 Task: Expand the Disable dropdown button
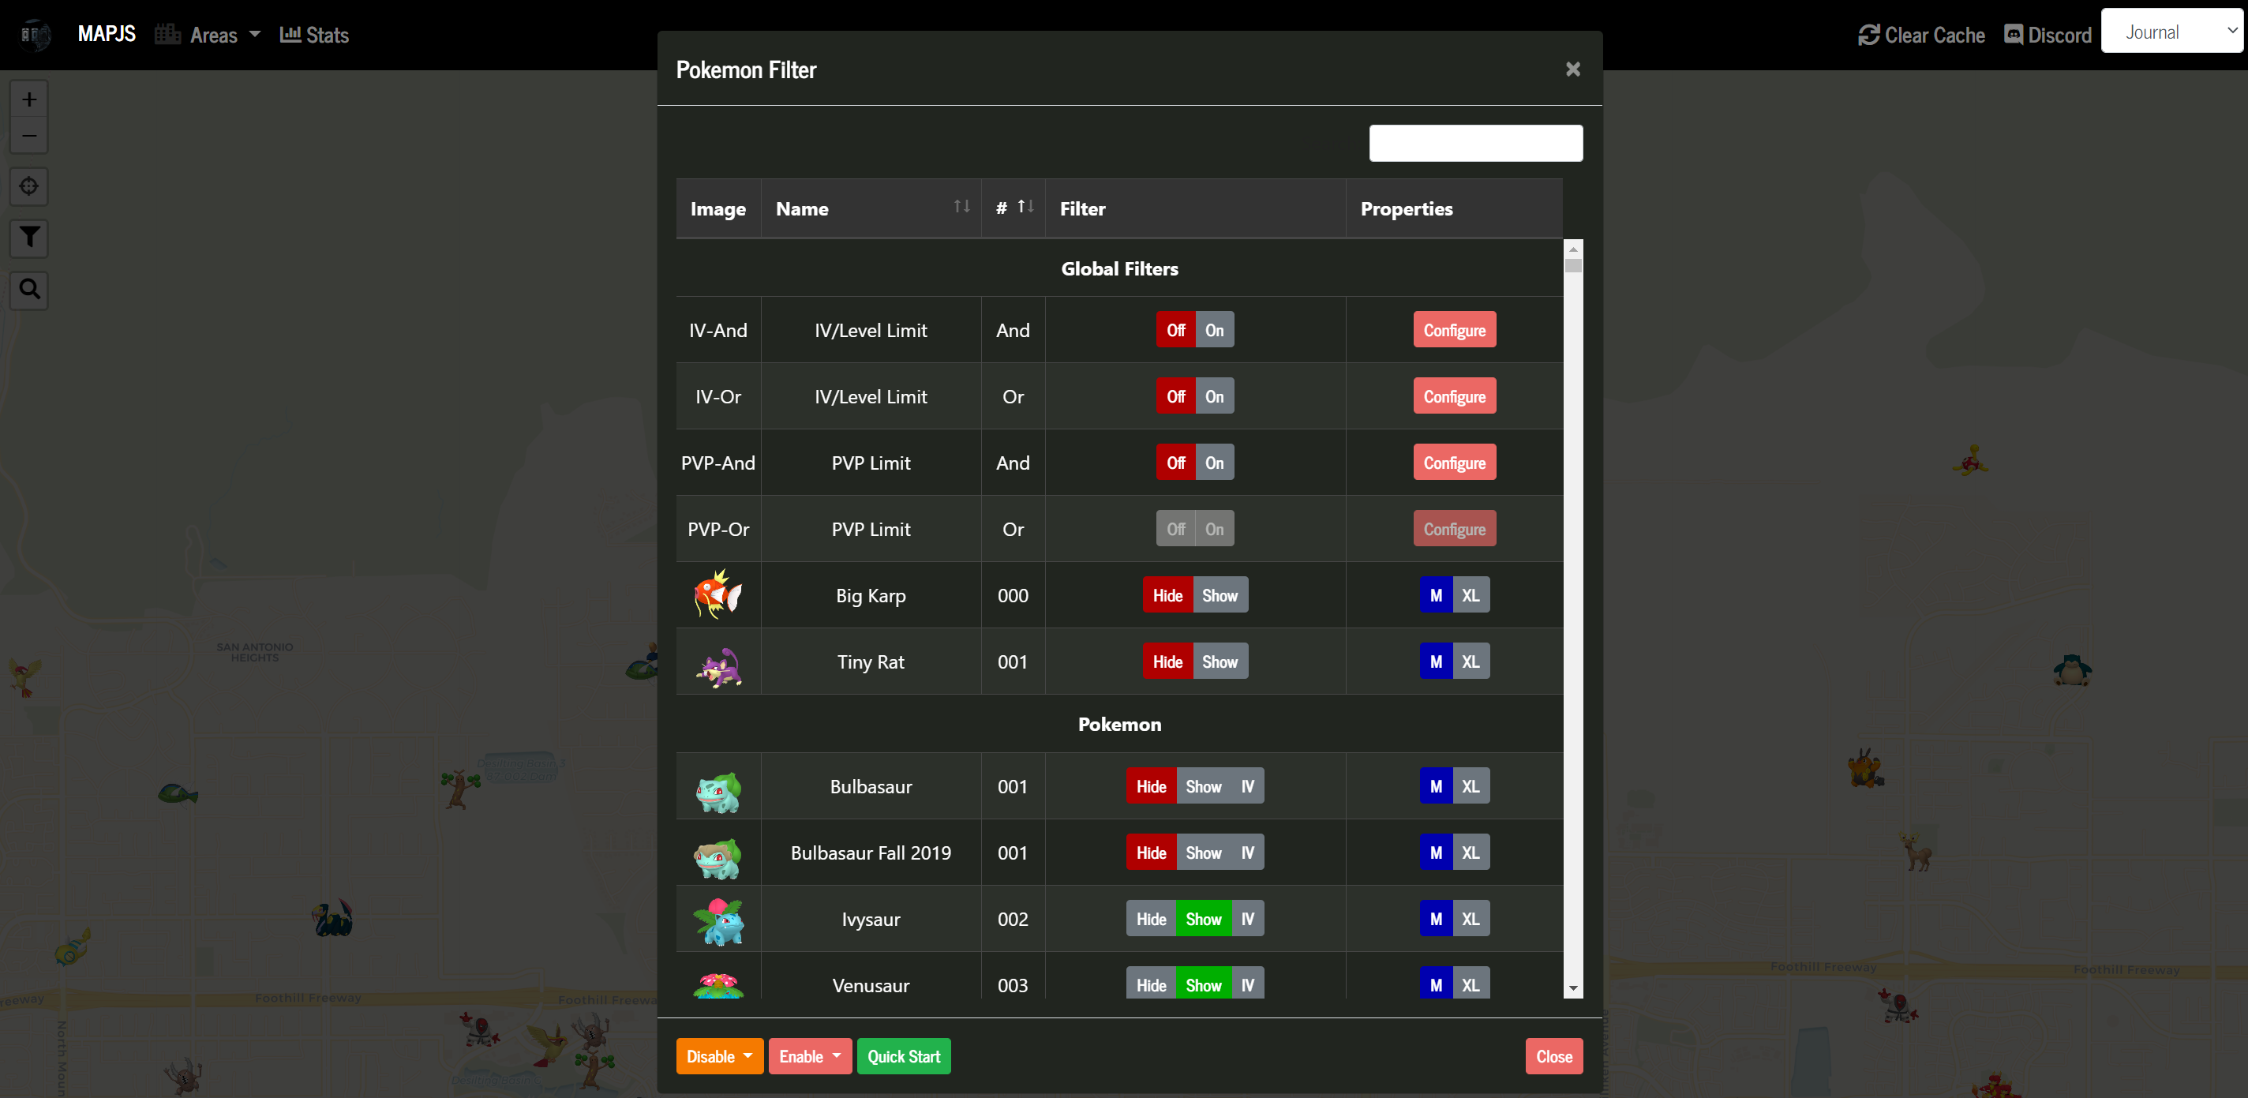[719, 1056]
